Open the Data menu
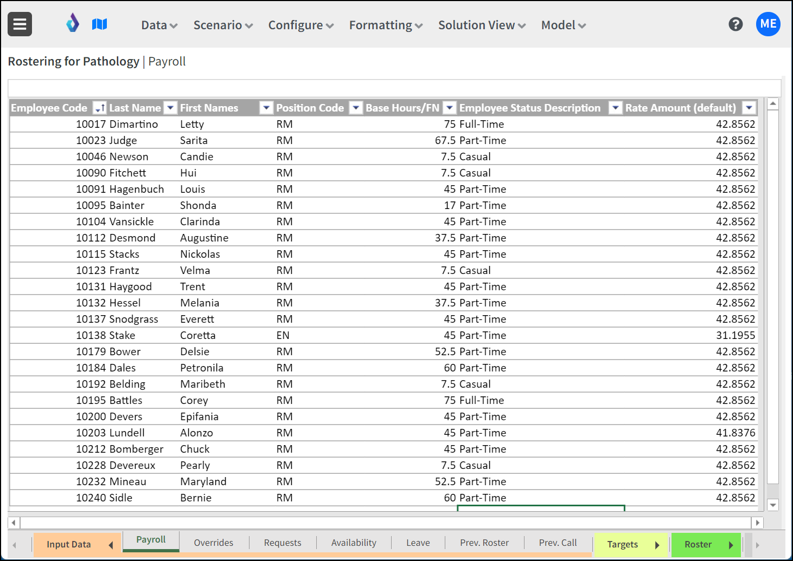The image size is (793, 561). (x=159, y=25)
